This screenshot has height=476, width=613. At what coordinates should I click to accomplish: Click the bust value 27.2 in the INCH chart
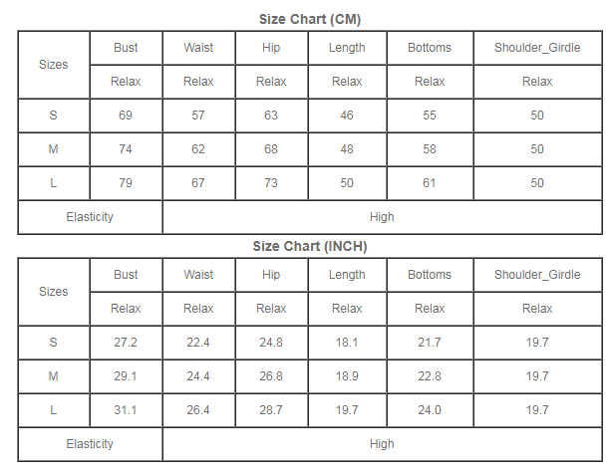126,343
